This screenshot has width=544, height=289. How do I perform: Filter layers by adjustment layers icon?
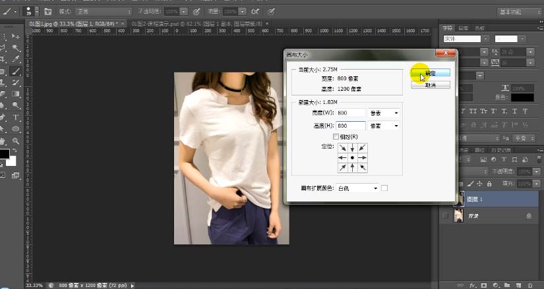[493, 159]
